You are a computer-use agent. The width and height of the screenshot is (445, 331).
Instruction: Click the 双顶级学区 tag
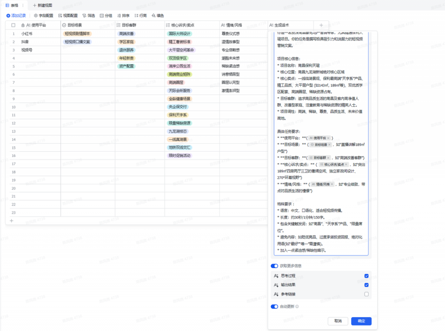pyautogui.click(x=178, y=58)
